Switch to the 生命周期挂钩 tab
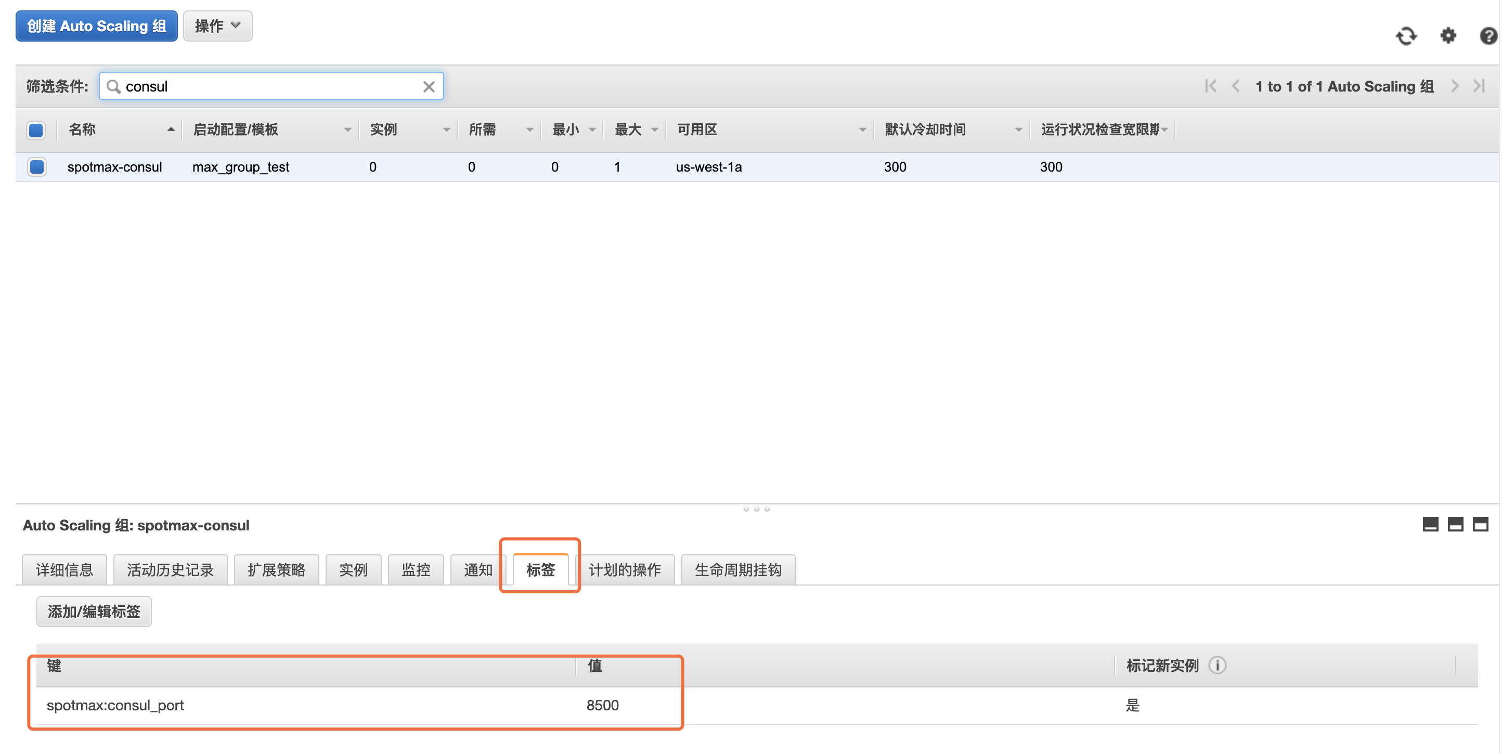Image resolution: width=1502 pixels, height=754 pixels. pyautogui.click(x=738, y=570)
